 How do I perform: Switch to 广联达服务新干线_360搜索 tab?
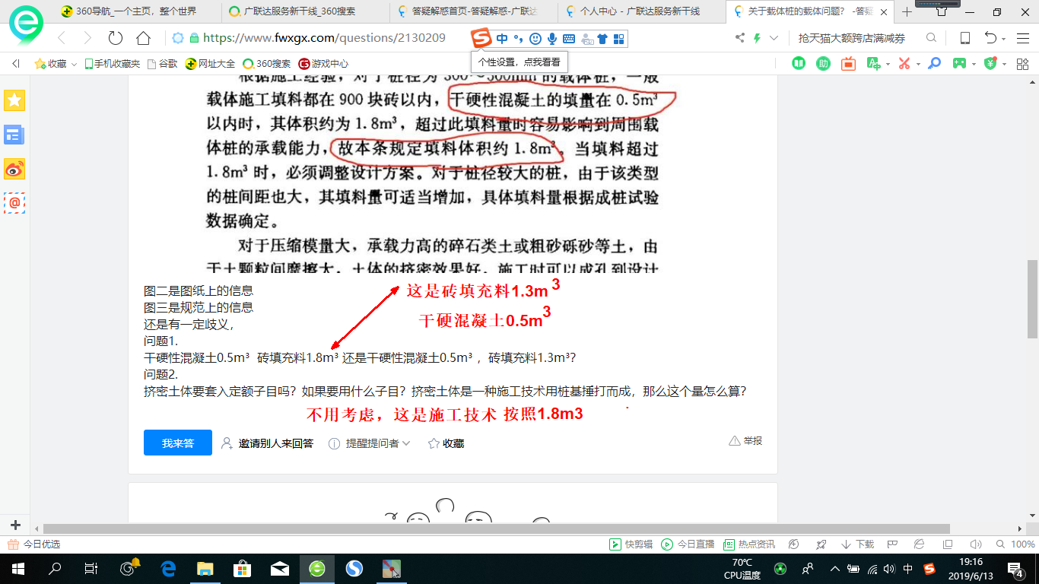click(x=306, y=11)
